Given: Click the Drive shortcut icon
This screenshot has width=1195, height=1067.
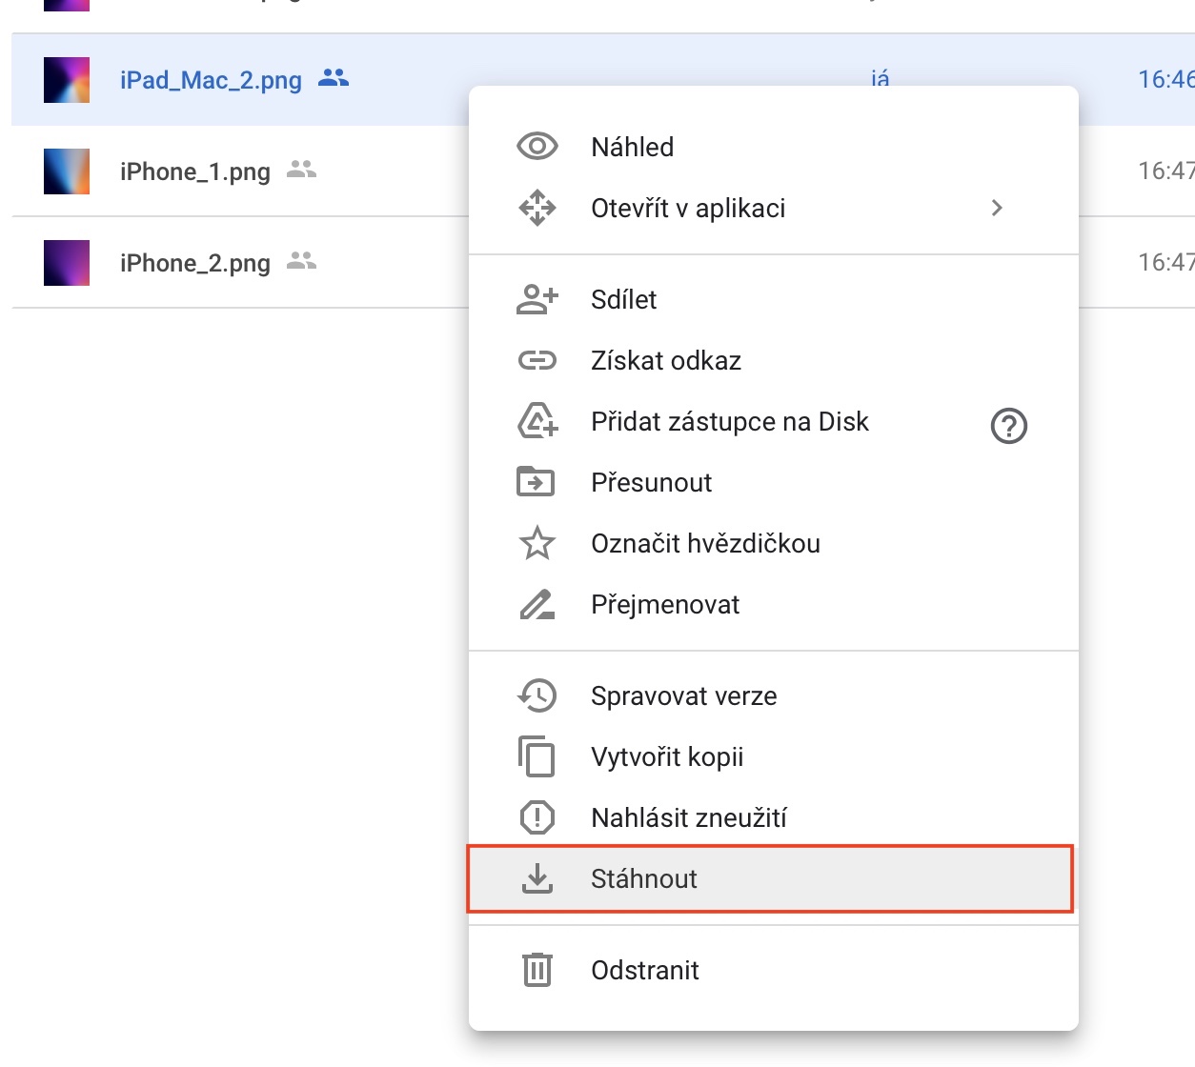Looking at the screenshot, I should coord(537,421).
